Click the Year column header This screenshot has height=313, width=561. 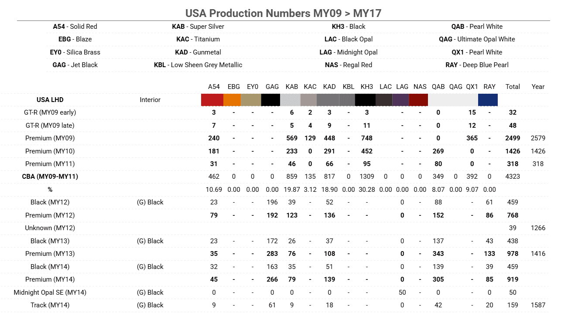click(538, 87)
